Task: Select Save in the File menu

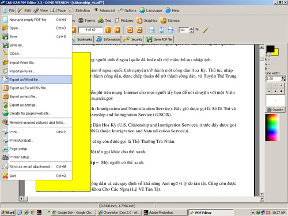Action: tap(36, 36)
